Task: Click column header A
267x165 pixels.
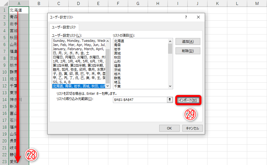Action: (x=19, y=3)
